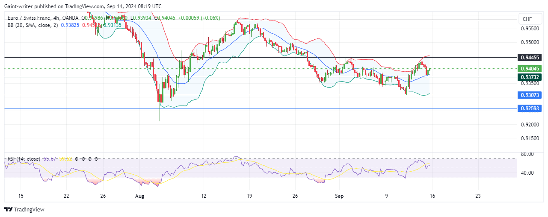This screenshot has width=548, height=217.
Task: Click the 15 date label on time axis
Action: tap(20, 196)
